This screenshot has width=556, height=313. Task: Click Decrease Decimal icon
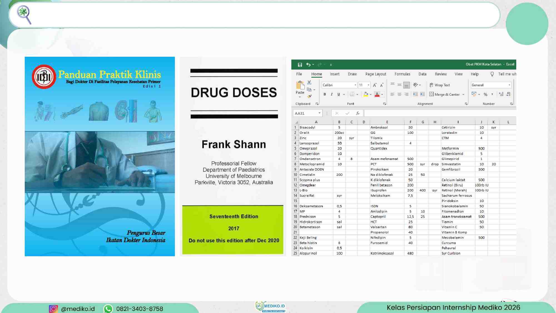point(508,94)
